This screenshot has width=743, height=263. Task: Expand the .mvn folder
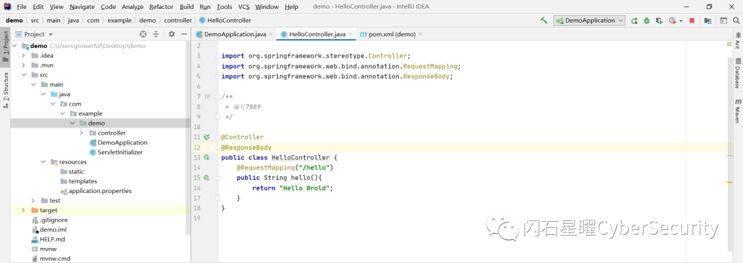[23, 65]
